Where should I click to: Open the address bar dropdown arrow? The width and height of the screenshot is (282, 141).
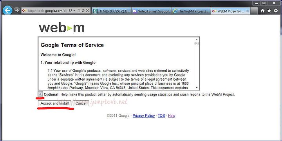(74, 11)
